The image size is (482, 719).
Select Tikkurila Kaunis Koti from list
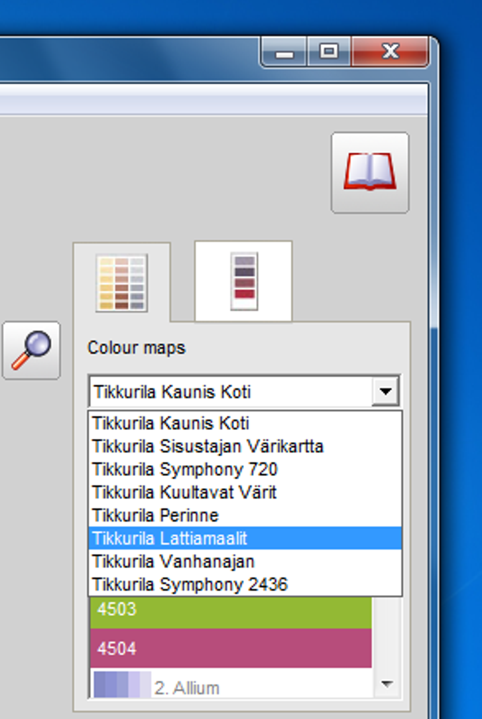click(x=171, y=423)
